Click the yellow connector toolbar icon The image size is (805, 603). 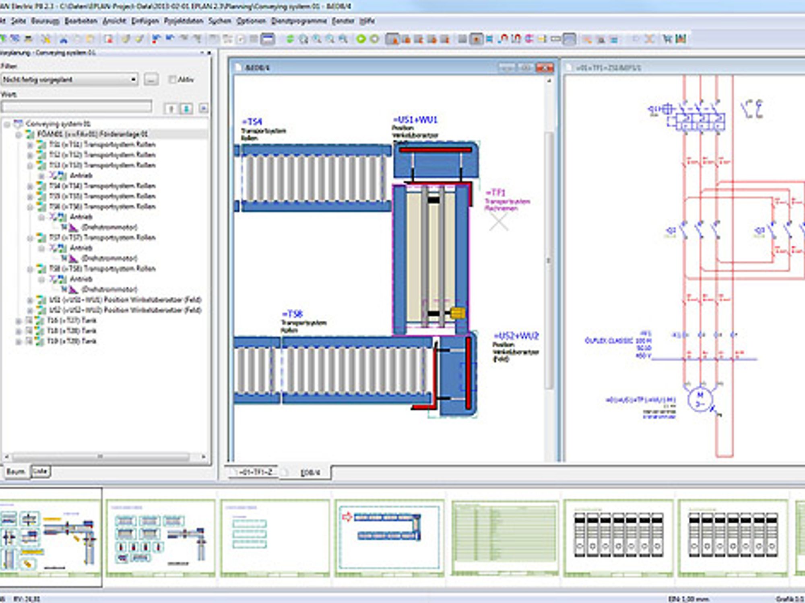point(542,39)
